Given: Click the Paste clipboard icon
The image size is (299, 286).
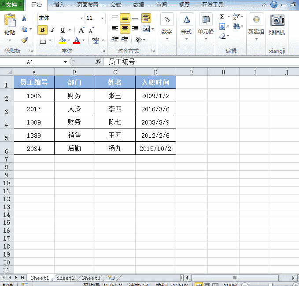Looking at the screenshot, I should (10, 20).
